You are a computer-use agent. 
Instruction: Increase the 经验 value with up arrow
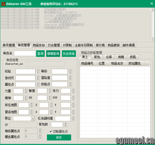[37, 70]
